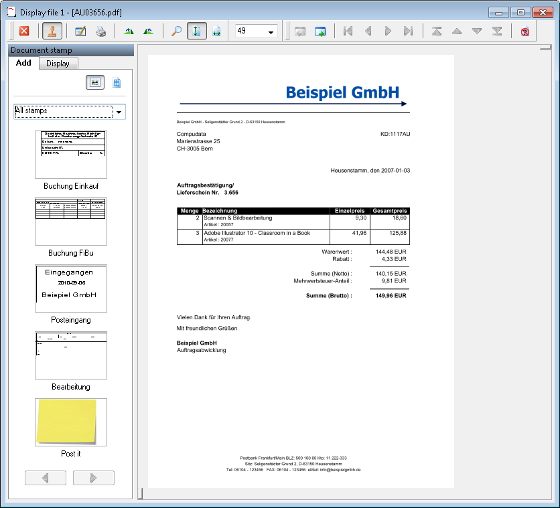This screenshot has height=508, width=560.
Task: Click 'Mehrwertsteuer-Anteil :' label
Action: click(323, 280)
